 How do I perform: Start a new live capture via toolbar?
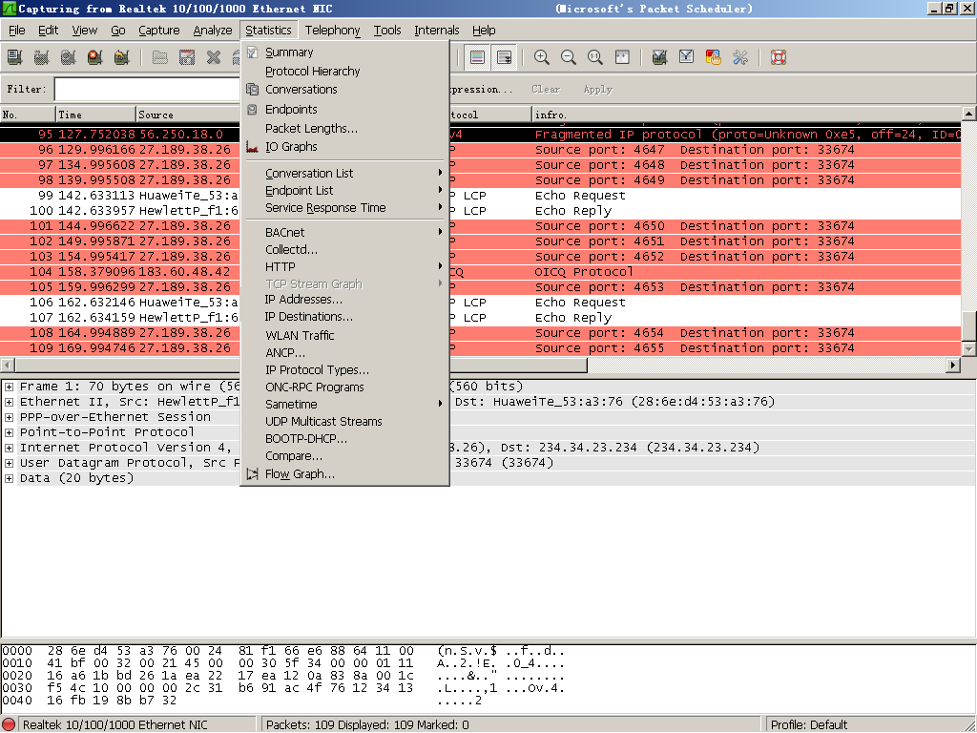coord(69,57)
